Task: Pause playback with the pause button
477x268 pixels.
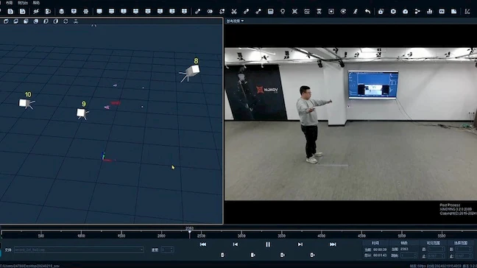Action: point(268,244)
